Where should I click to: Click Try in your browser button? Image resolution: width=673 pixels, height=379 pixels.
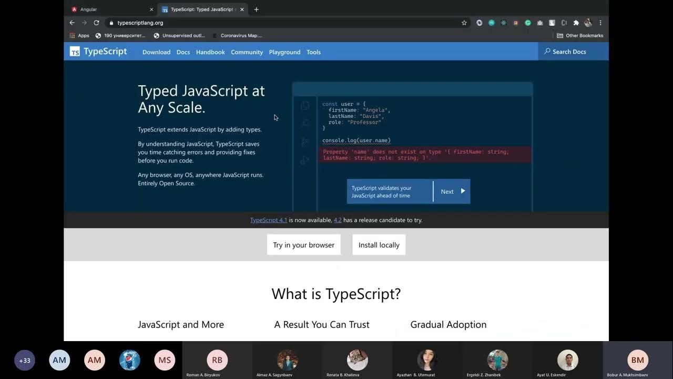pyautogui.click(x=304, y=245)
